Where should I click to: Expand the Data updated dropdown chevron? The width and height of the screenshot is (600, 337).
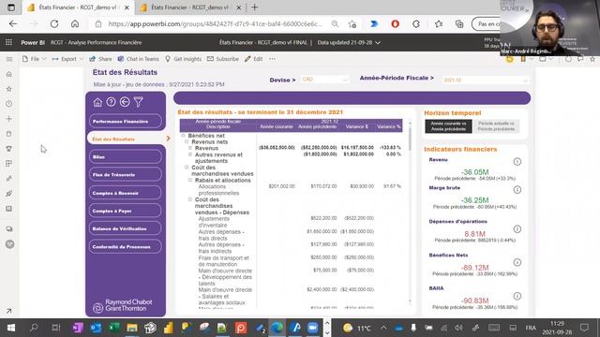pos(378,43)
